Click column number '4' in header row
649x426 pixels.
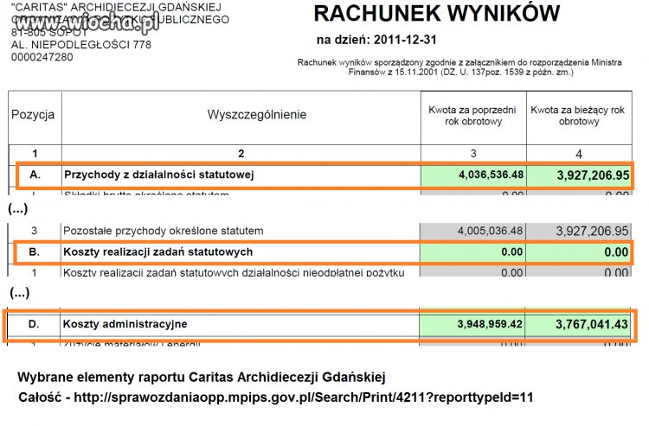(579, 155)
